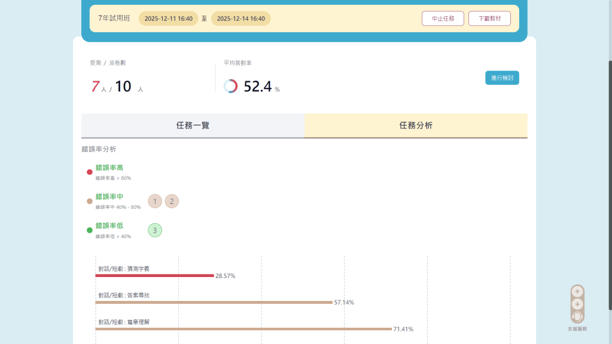Select question bubble 3 in 錯誤率低
Screen dimensions: 612x344
tap(155, 230)
